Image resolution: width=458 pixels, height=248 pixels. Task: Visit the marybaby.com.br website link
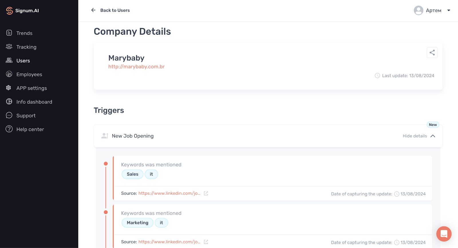pos(136,67)
